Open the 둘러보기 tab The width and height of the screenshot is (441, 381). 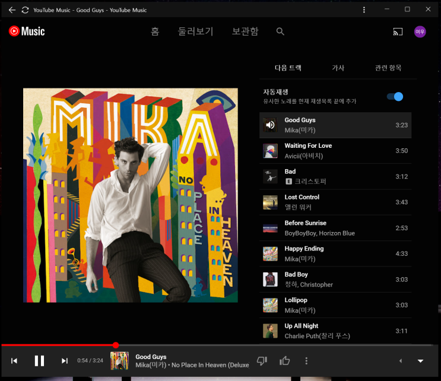tap(196, 31)
